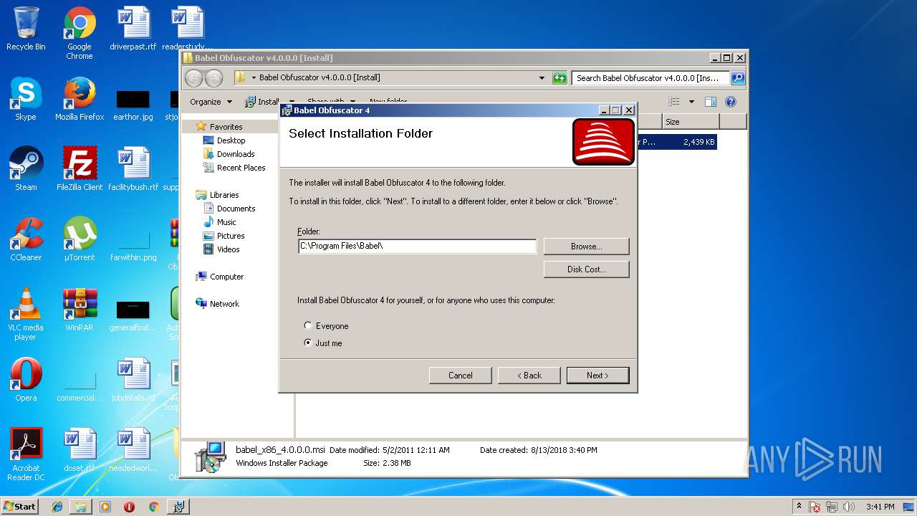Select Music library

pos(226,222)
